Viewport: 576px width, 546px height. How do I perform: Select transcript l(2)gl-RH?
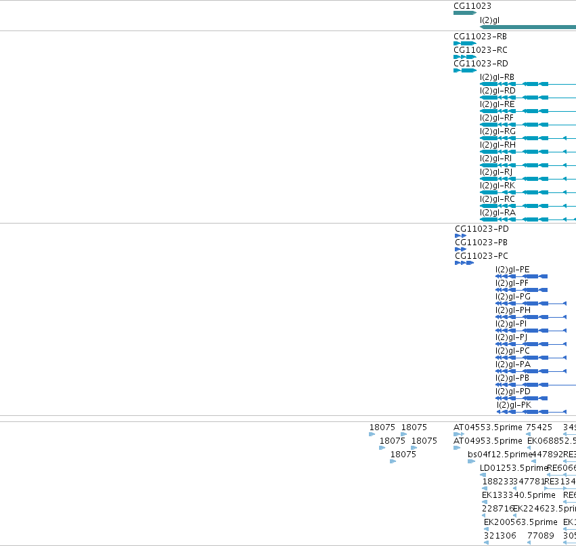528,152
